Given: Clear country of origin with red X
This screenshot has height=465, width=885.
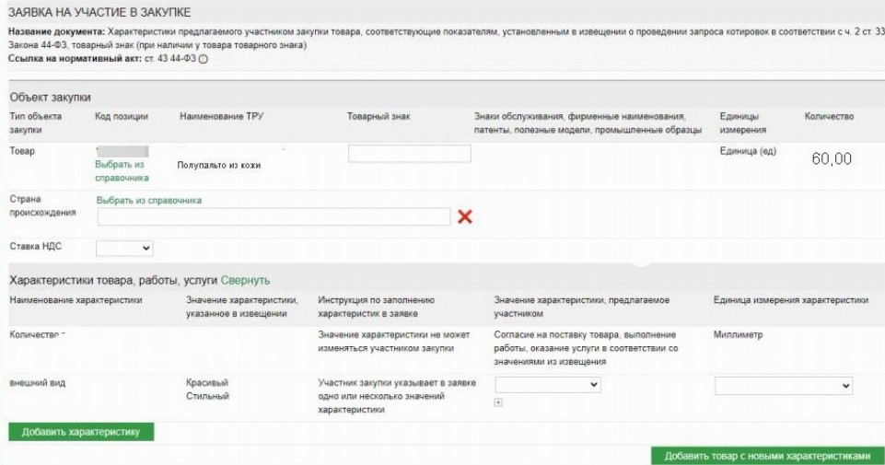Looking at the screenshot, I should [464, 216].
